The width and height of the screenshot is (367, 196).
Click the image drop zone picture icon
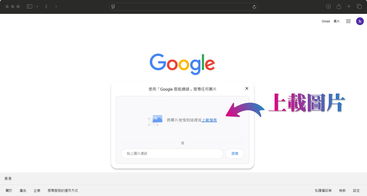pyautogui.click(x=155, y=120)
